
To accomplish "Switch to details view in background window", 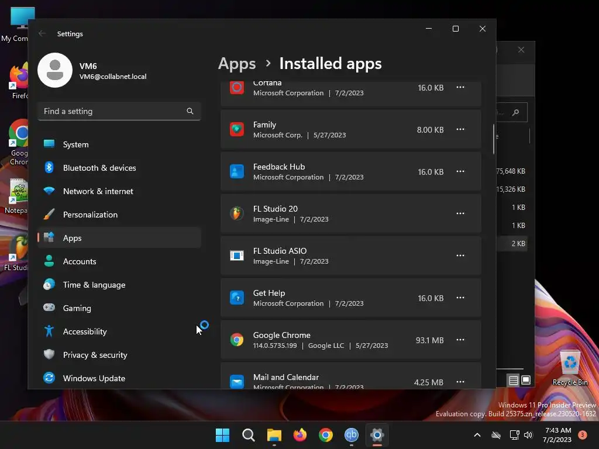I will [x=514, y=380].
